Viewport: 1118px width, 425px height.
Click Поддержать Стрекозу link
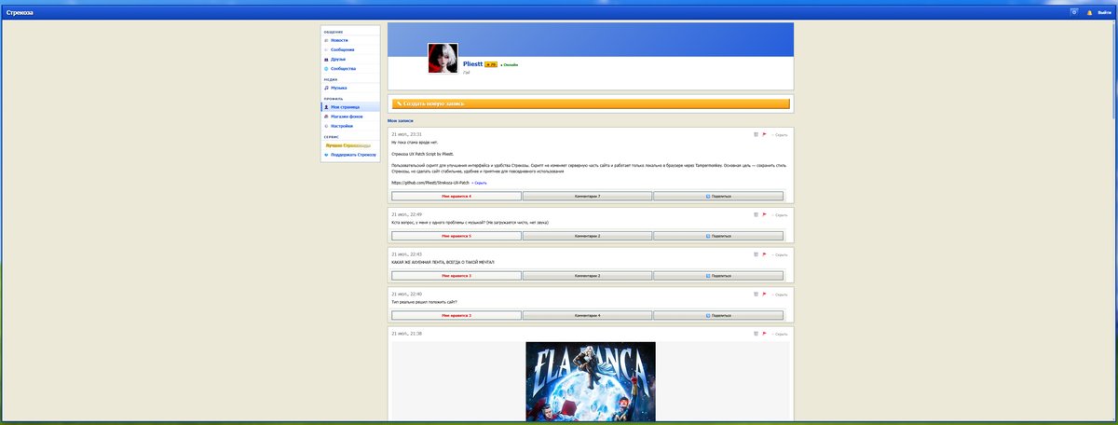[349, 155]
